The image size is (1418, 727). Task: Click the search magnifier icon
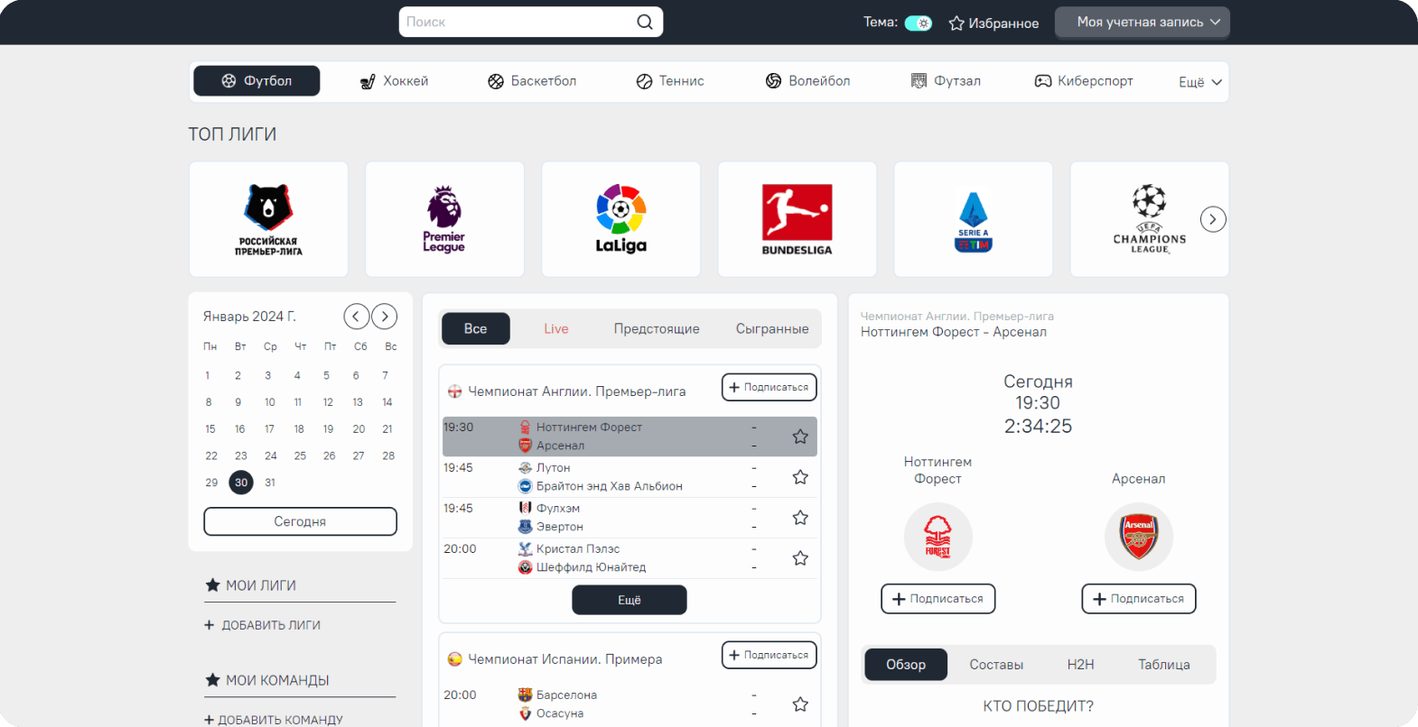tap(644, 22)
